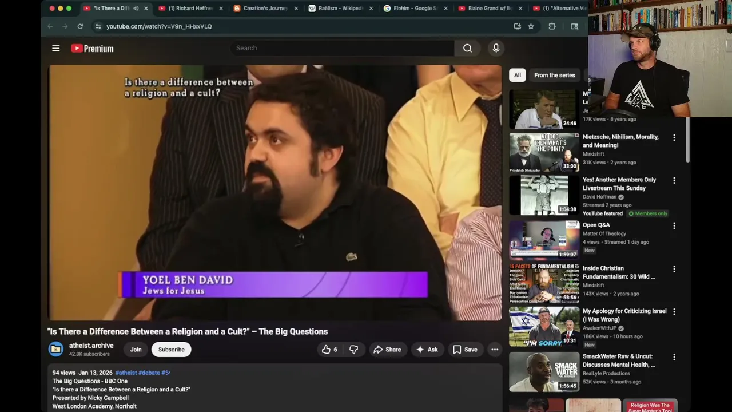
Task: Open SmackWater Raw & Uncut thumbnail
Action: (544, 371)
